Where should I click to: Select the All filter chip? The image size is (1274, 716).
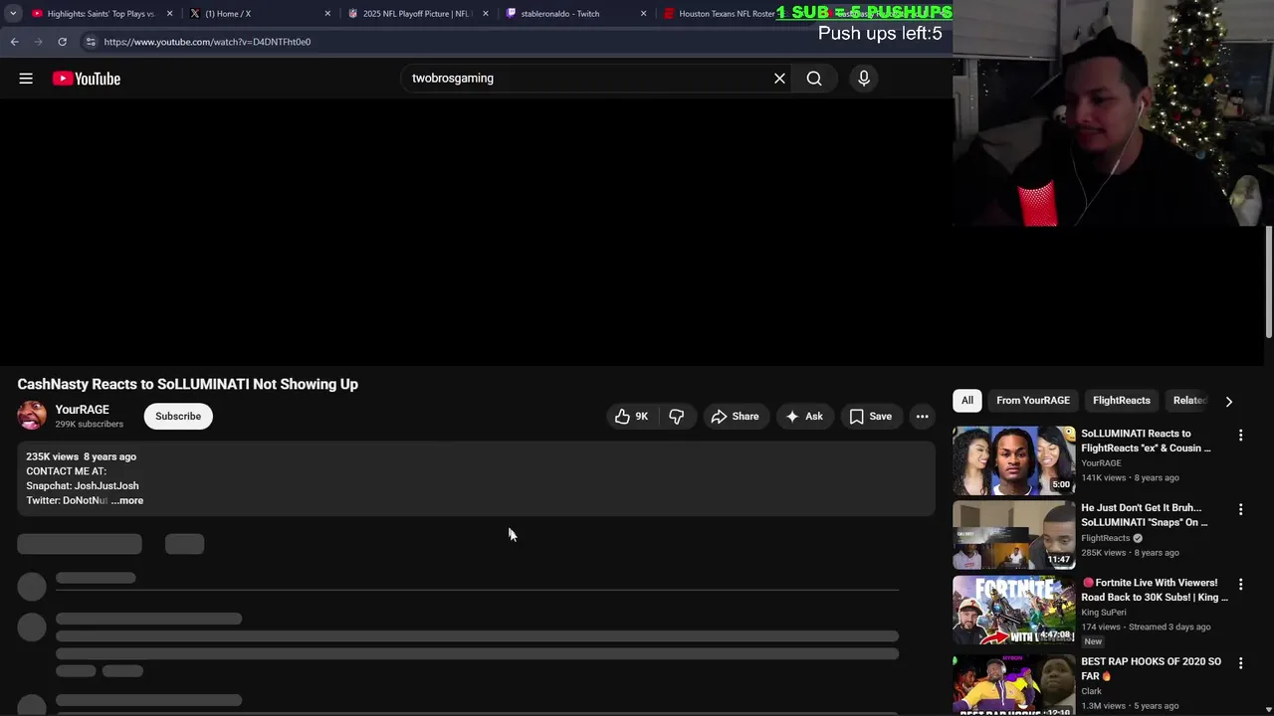point(967,401)
